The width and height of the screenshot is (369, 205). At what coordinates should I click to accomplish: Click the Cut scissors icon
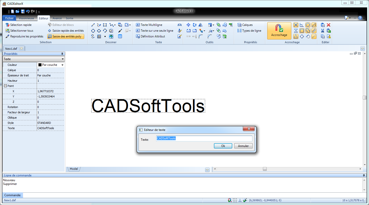point(323,31)
